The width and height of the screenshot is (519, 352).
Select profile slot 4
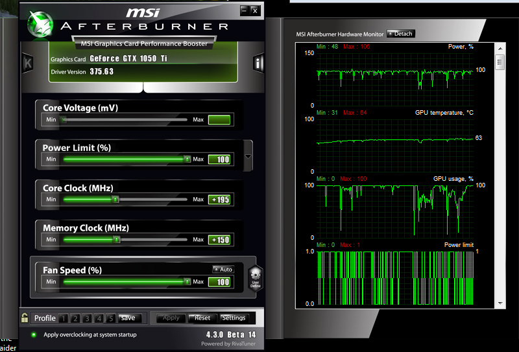[99, 318]
